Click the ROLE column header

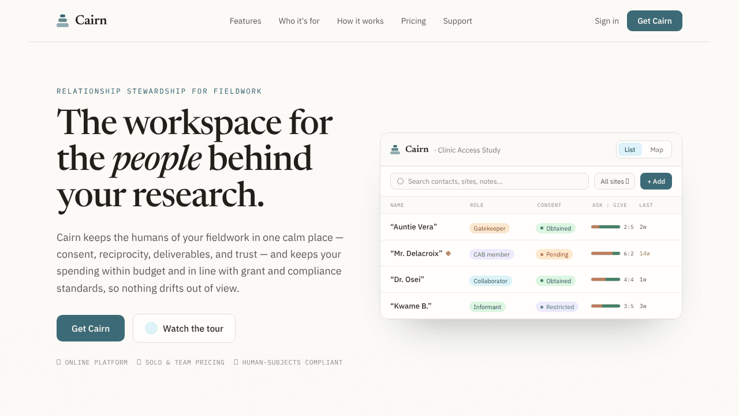pyautogui.click(x=477, y=205)
